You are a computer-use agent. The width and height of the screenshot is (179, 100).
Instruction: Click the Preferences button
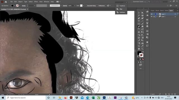point(102,6)
